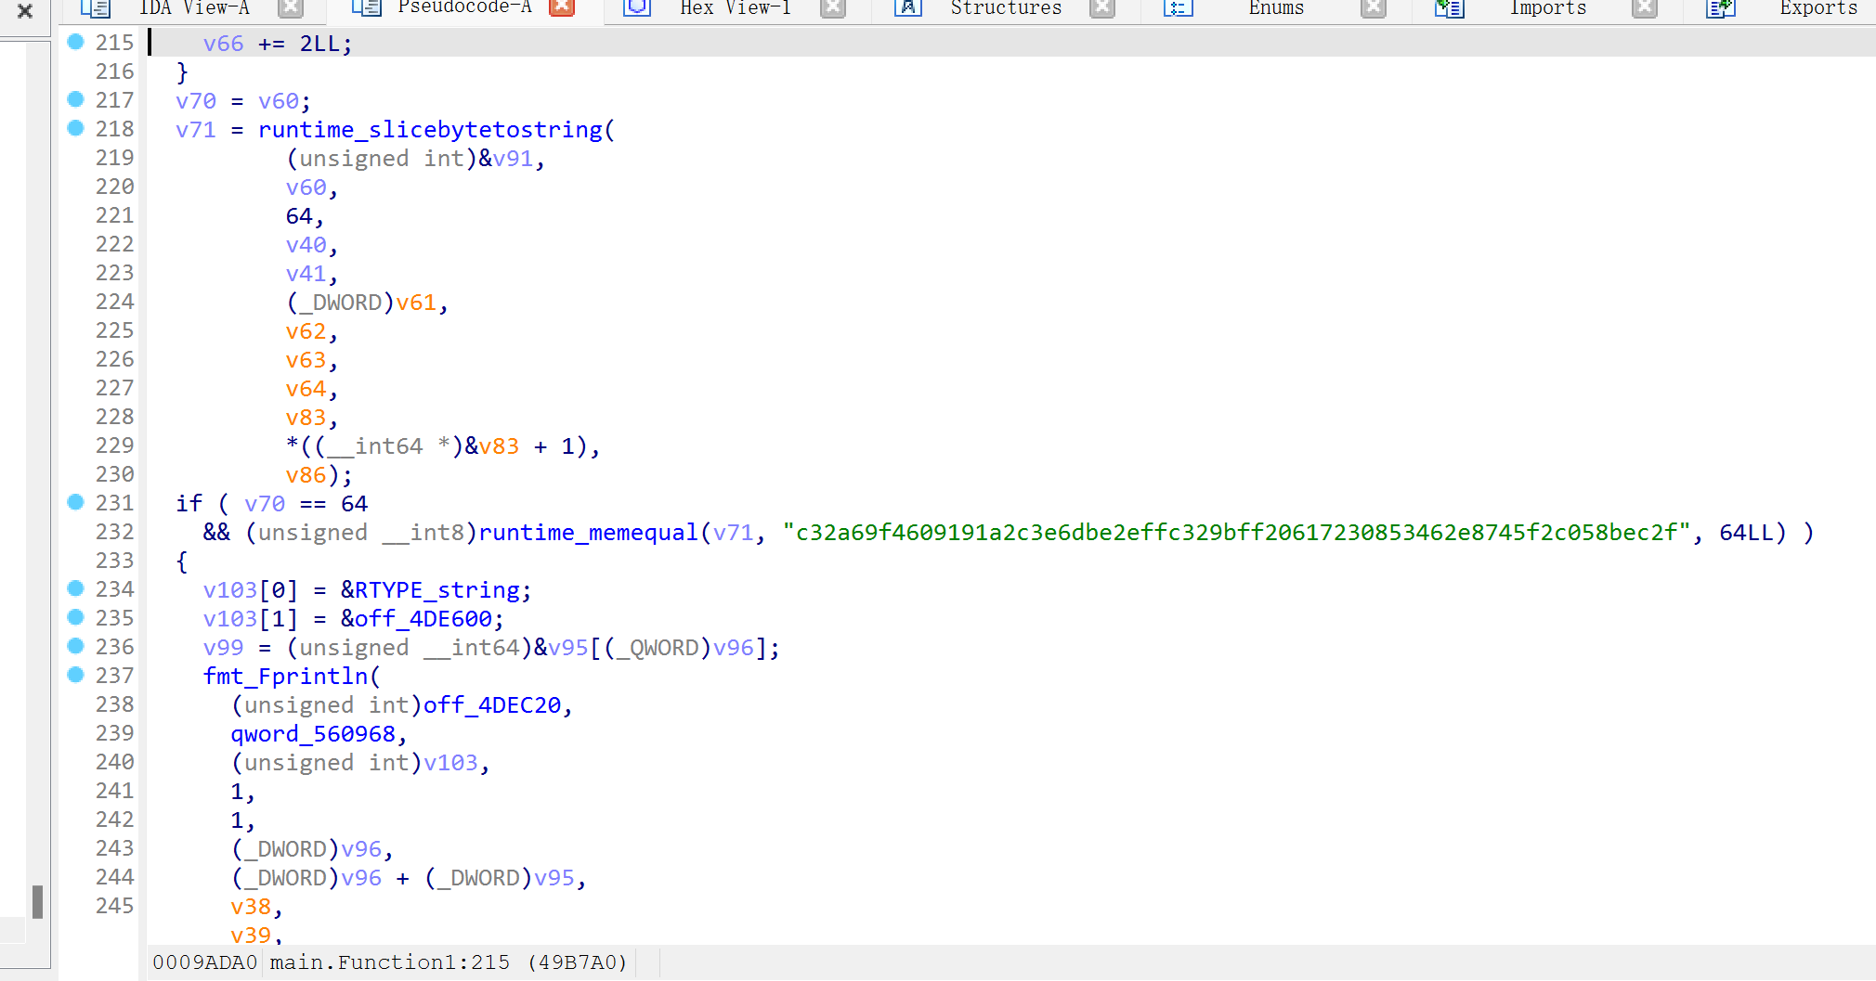Click the runtime_memequal function call
Image resolution: width=1876 pixels, height=981 pixels.
588,533
